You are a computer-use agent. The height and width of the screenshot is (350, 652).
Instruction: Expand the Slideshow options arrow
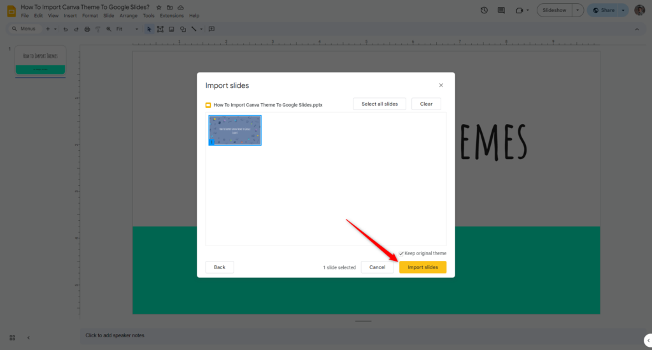pos(578,10)
